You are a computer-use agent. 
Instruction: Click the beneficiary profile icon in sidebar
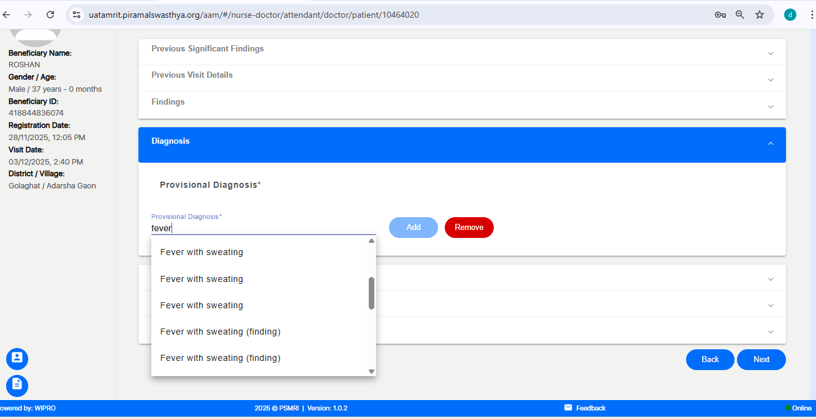[17, 358]
